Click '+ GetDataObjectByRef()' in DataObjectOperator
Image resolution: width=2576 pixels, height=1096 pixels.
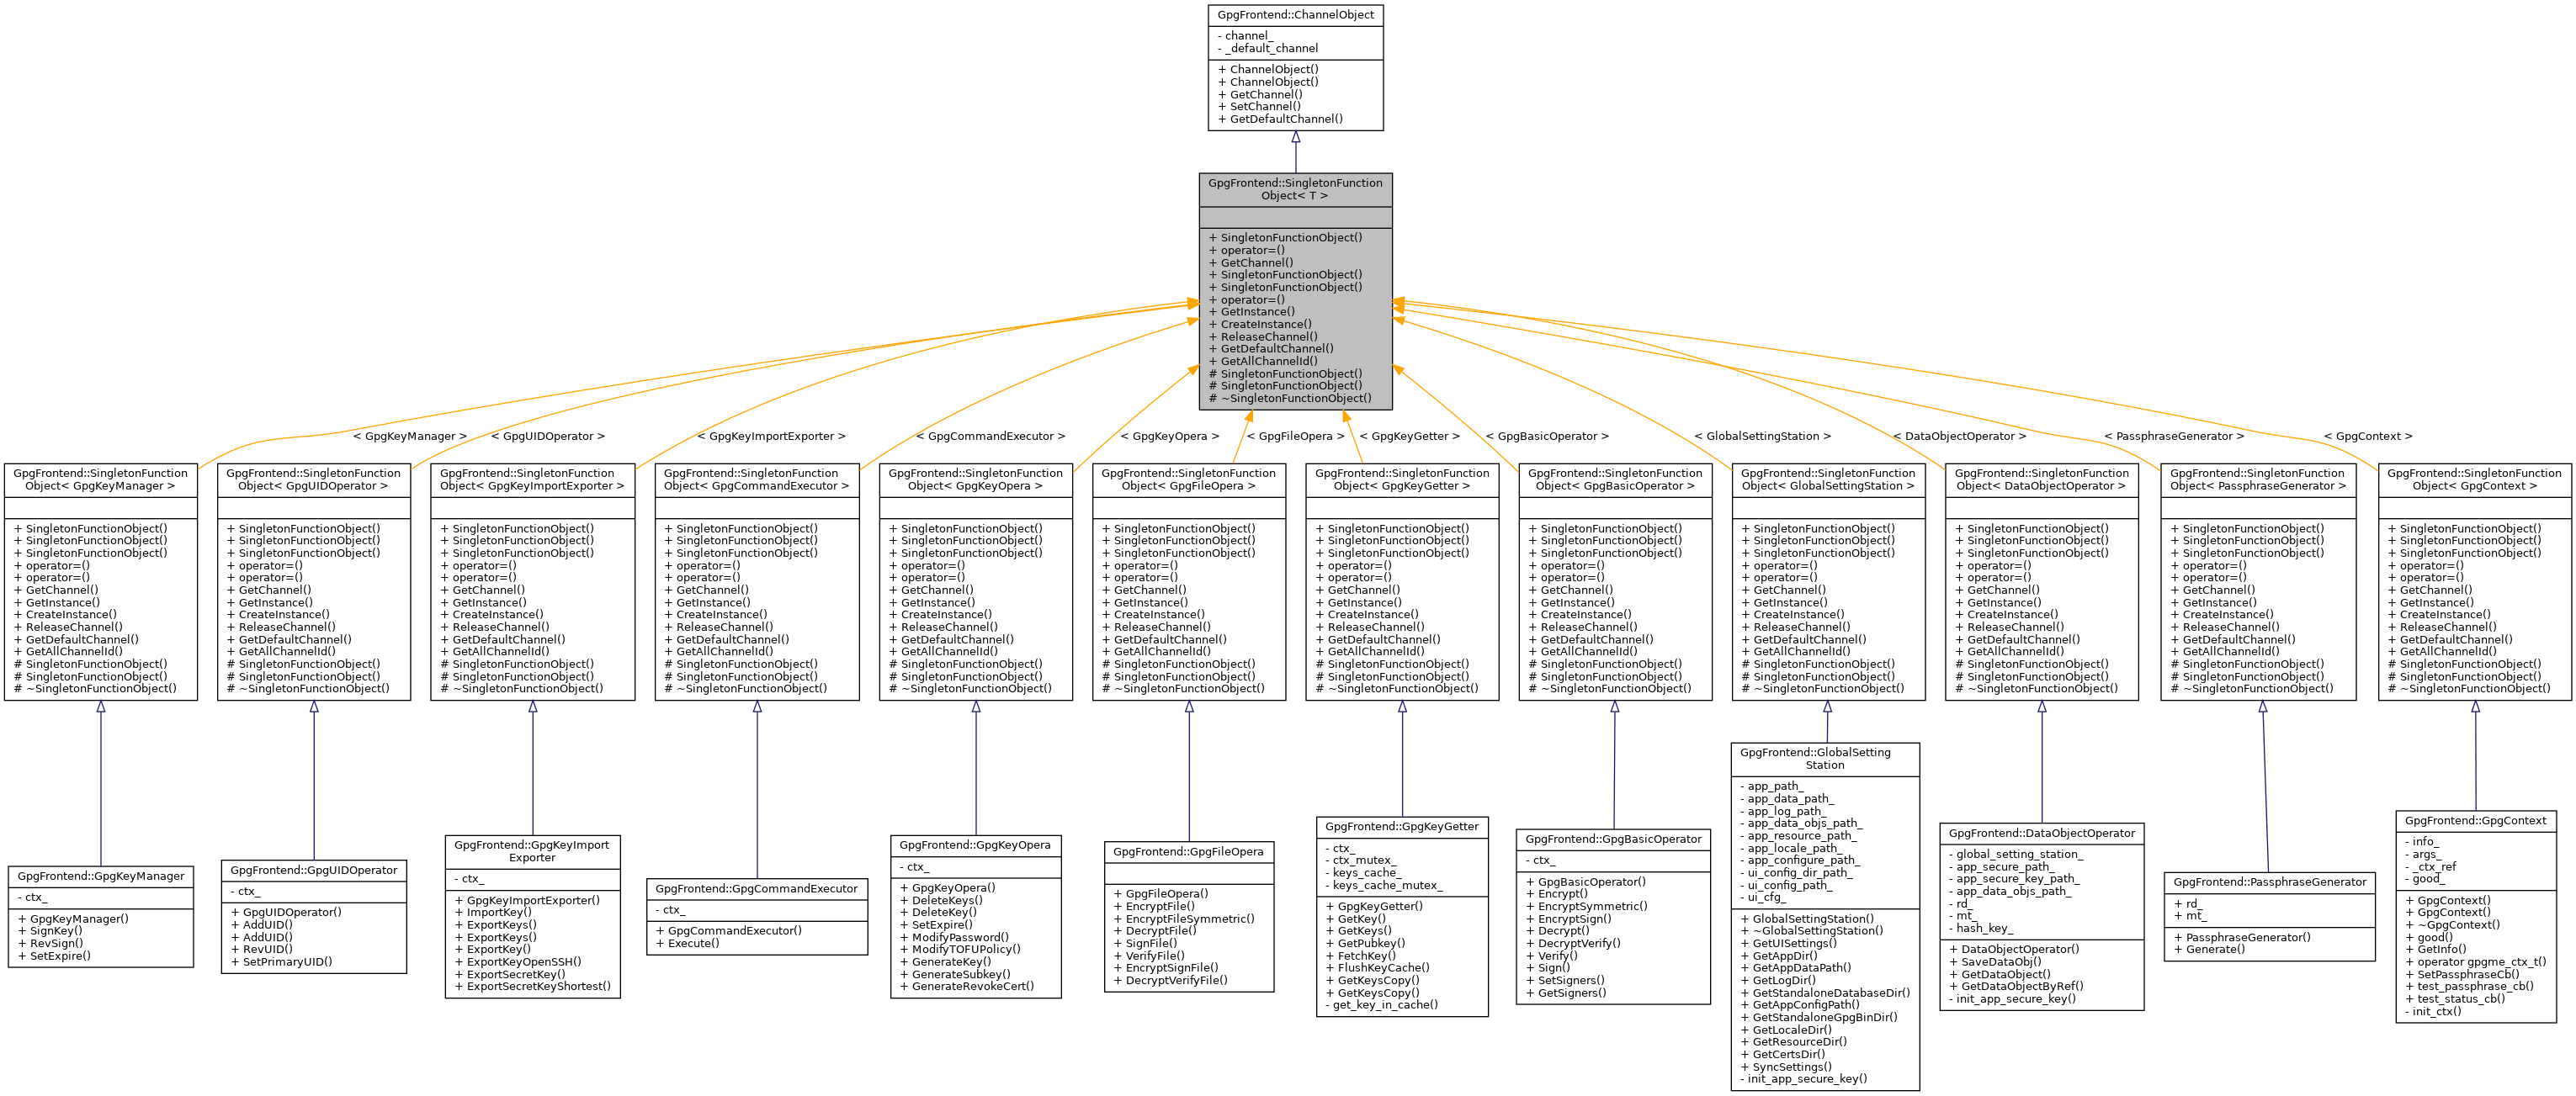[2016, 986]
